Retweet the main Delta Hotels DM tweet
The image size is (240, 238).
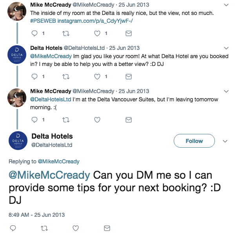click(44, 228)
